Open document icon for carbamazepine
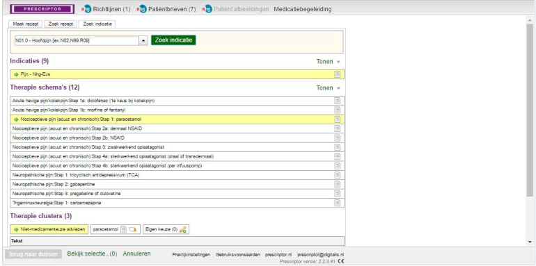Image resolution: width=536 pixels, height=266 pixels. 337,203
